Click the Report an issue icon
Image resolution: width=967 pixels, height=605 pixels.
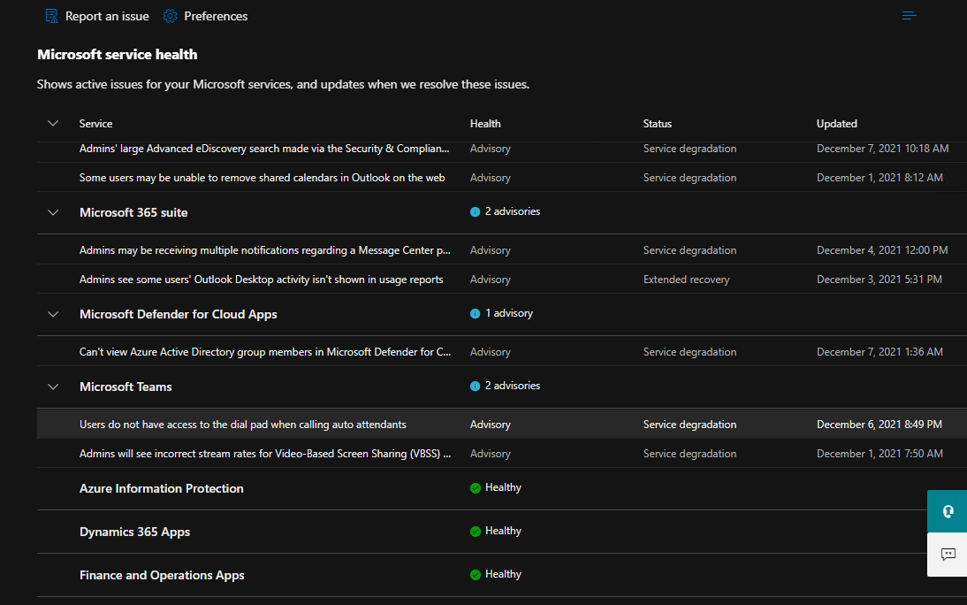coord(51,16)
